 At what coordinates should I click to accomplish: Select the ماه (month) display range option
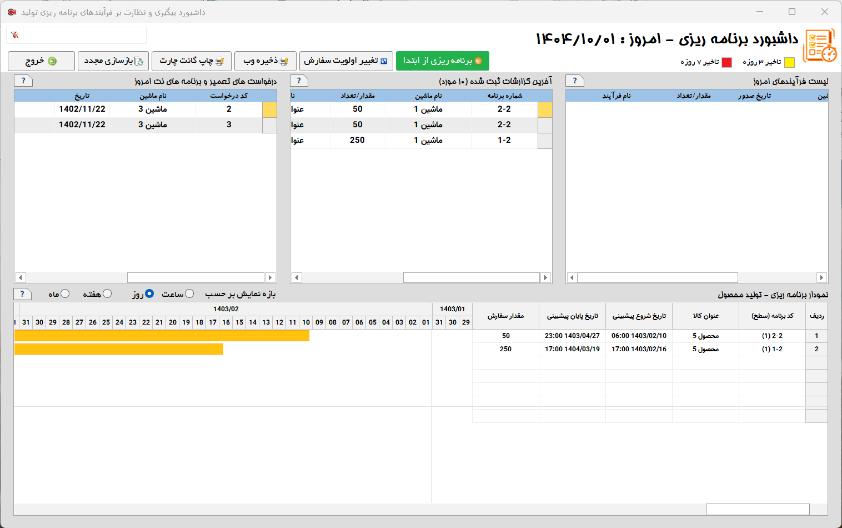pyautogui.click(x=65, y=293)
